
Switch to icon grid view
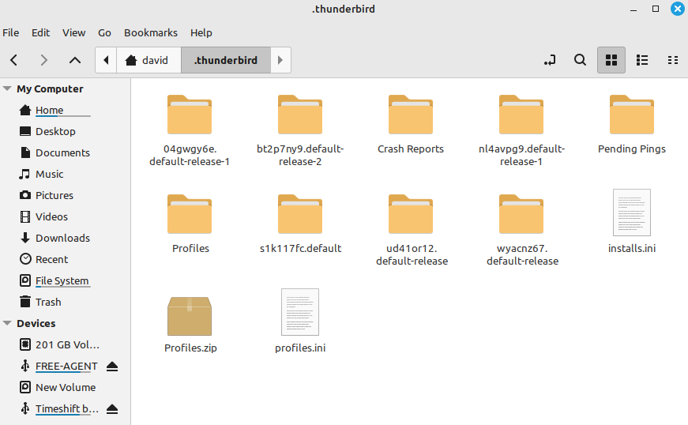click(611, 60)
